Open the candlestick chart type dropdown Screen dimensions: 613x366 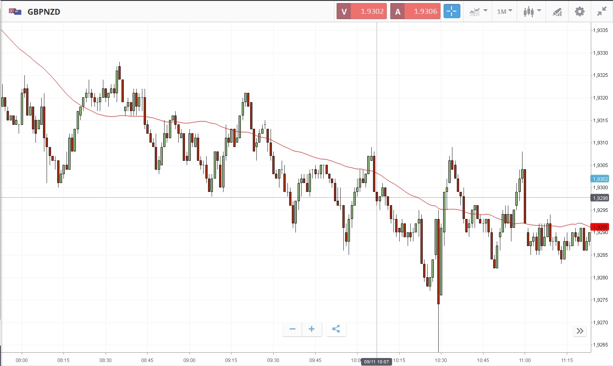tap(532, 12)
